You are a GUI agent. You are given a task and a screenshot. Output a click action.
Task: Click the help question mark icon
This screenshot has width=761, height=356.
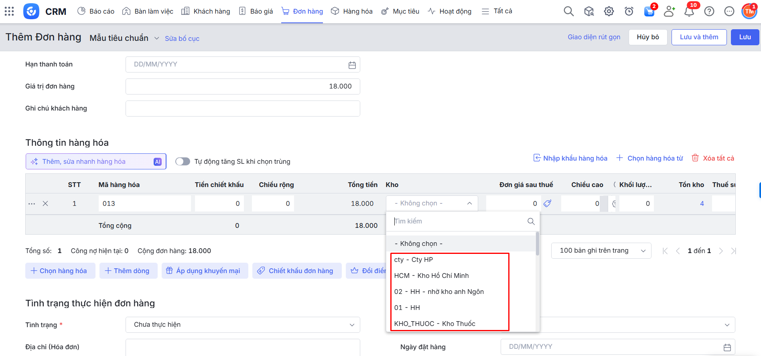[709, 11]
